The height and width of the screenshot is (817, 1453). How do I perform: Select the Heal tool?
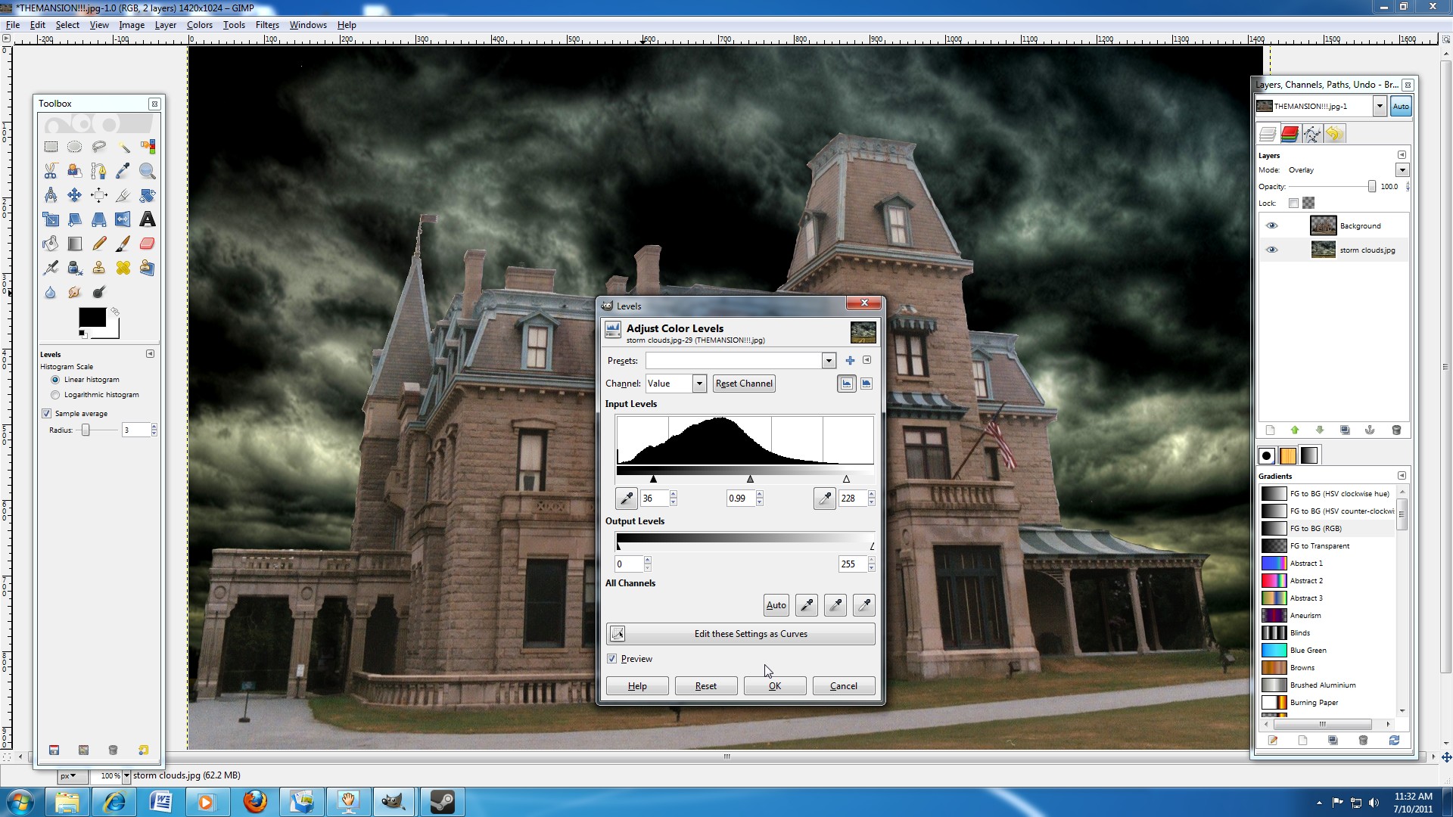pyautogui.click(x=123, y=268)
